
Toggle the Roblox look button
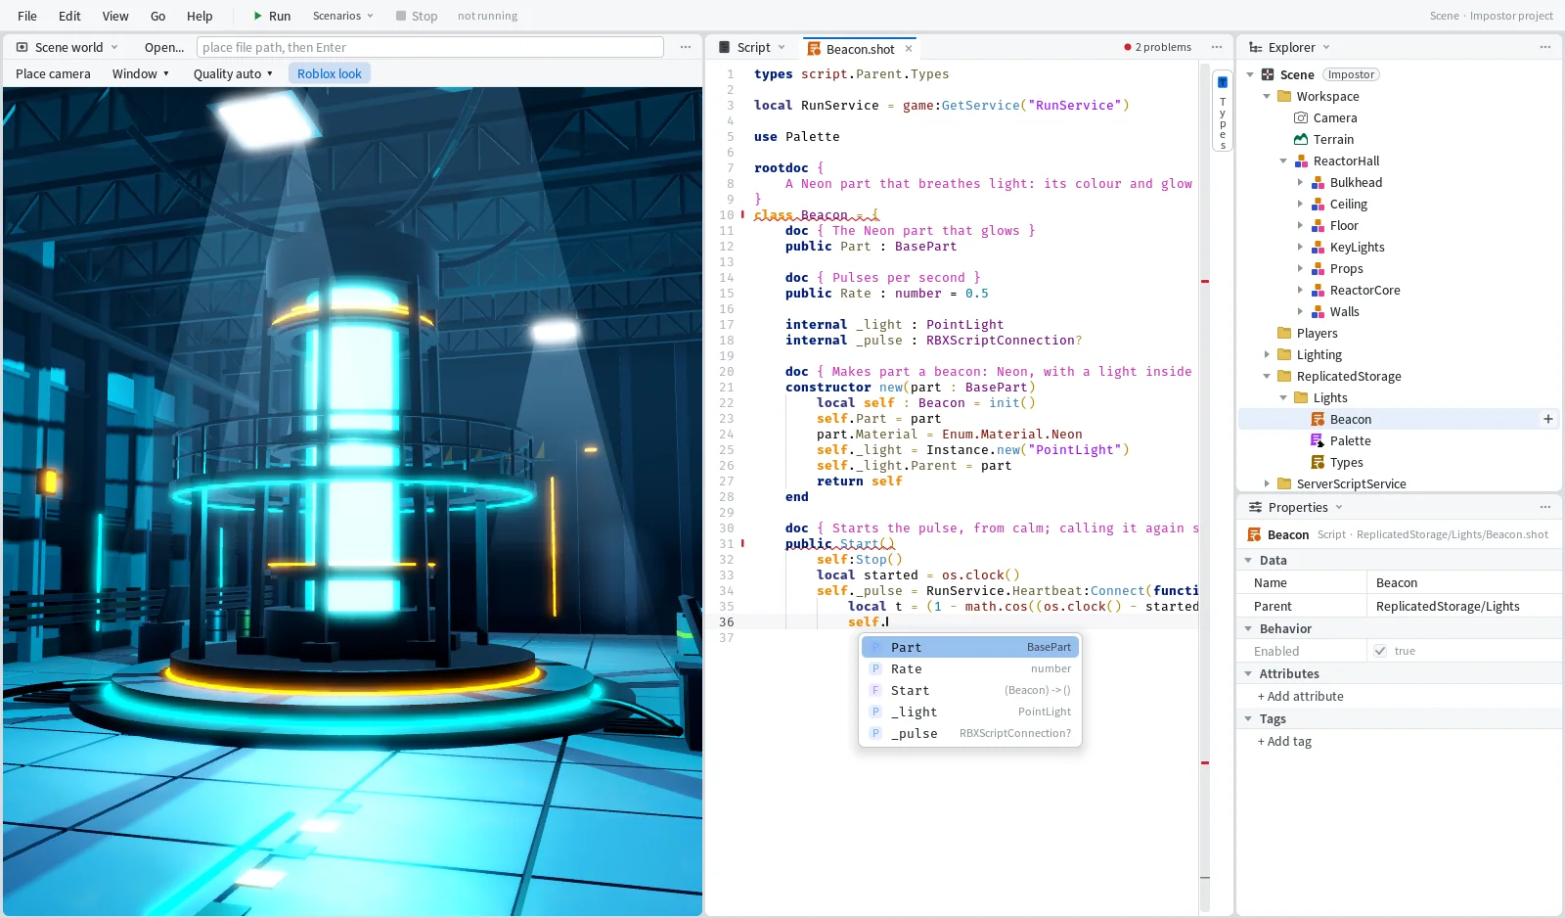coord(330,73)
